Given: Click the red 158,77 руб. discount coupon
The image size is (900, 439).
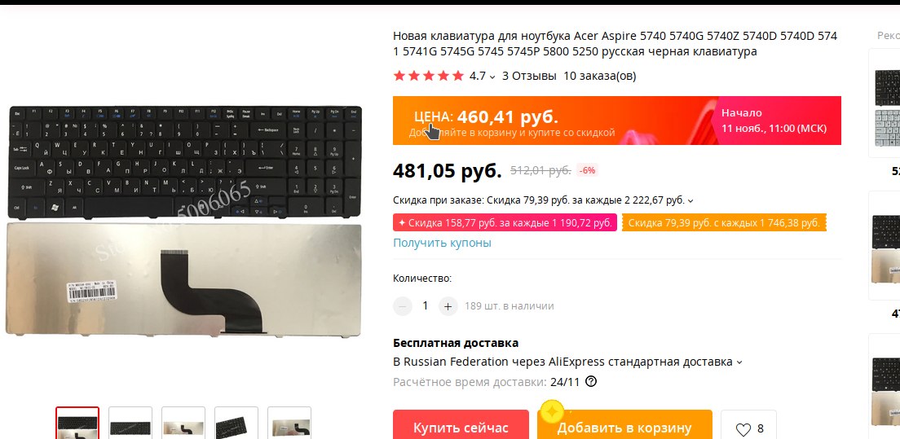Looking at the screenshot, I should (505, 223).
